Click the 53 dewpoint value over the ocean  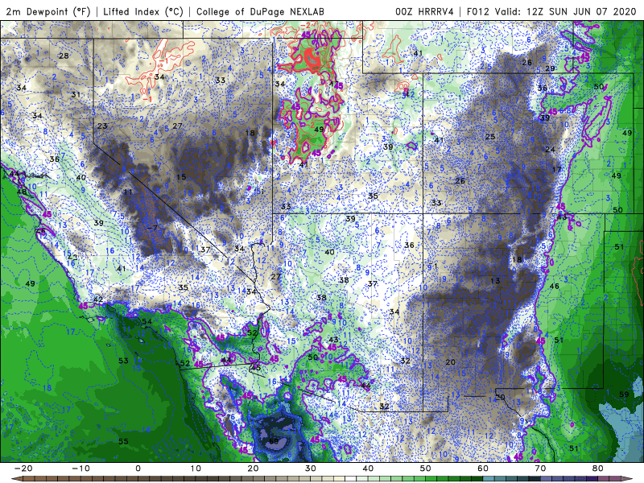[123, 361]
